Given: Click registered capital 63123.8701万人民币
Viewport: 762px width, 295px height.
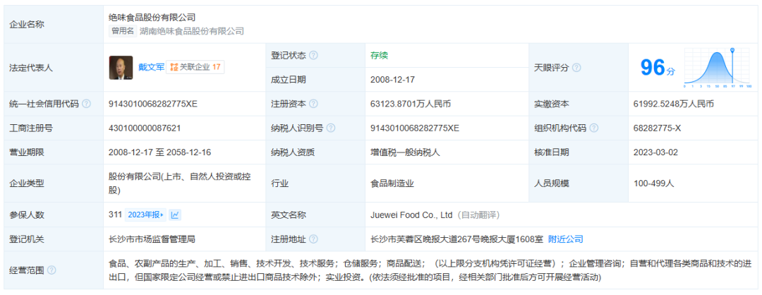Looking at the screenshot, I should click(x=411, y=104).
